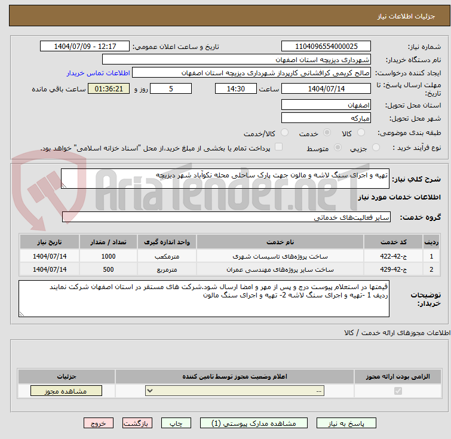The width and height of the screenshot is (451, 439).
Task: Click the نام خدمت column header
Action: pos(280,242)
